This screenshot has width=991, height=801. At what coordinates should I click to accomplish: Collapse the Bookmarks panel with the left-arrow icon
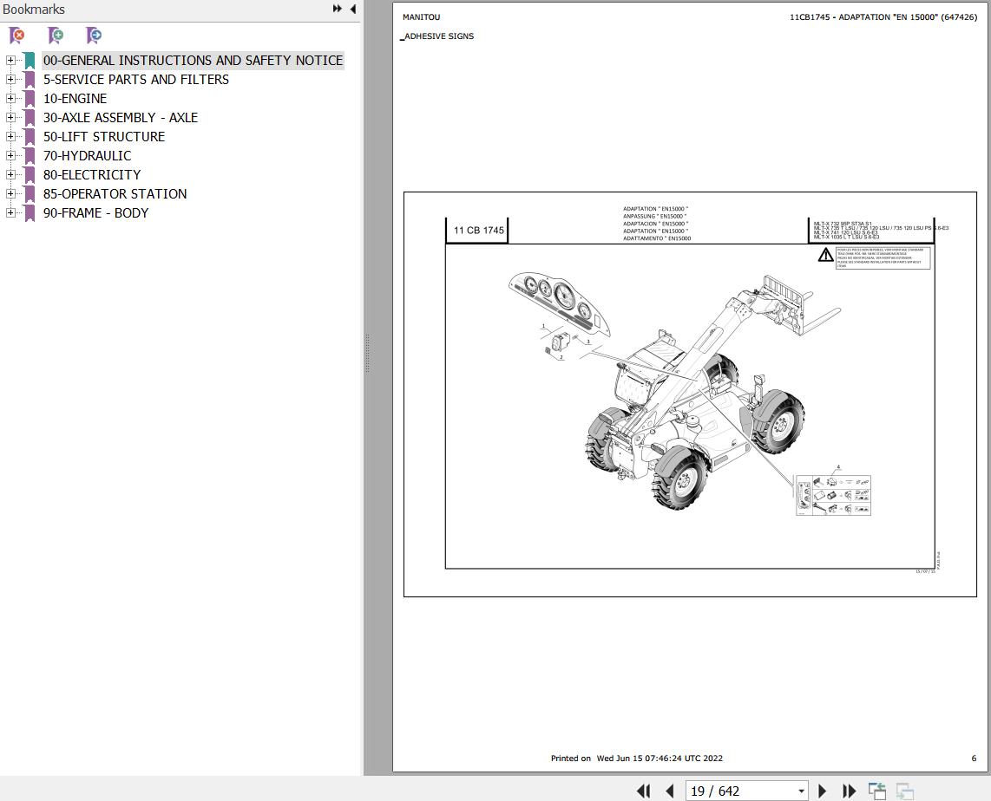click(x=352, y=9)
